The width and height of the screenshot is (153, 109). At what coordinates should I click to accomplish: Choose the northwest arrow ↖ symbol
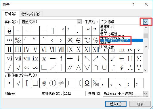point(87,58)
